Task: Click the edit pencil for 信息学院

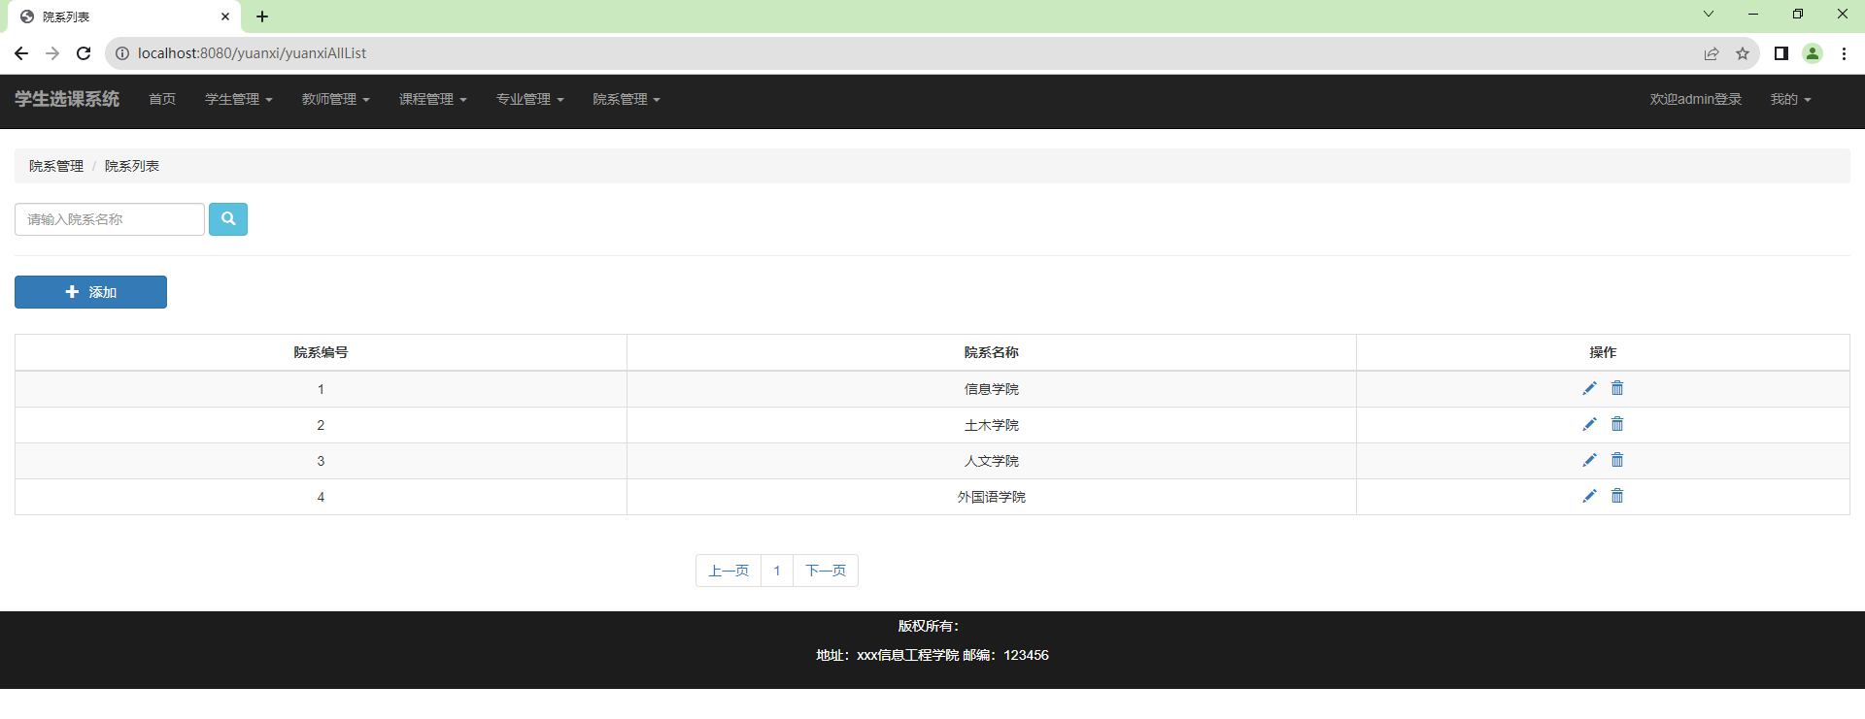Action: pos(1589,388)
